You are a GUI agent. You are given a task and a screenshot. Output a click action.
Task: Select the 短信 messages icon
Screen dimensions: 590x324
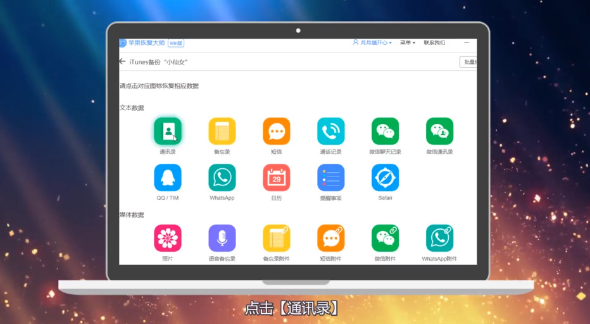tap(277, 131)
